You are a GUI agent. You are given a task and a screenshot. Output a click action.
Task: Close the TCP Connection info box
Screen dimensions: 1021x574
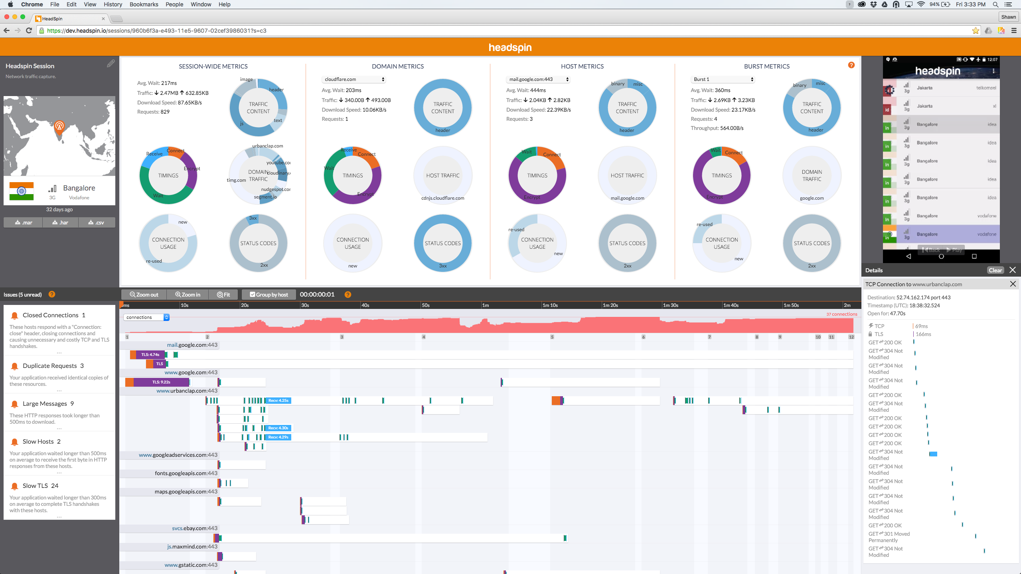[x=1013, y=284]
